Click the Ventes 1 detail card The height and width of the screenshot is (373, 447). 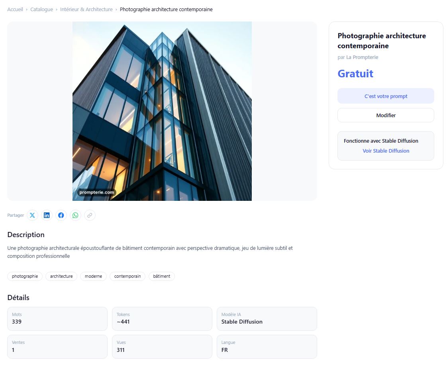pyautogui.click(x=57, y=347)
